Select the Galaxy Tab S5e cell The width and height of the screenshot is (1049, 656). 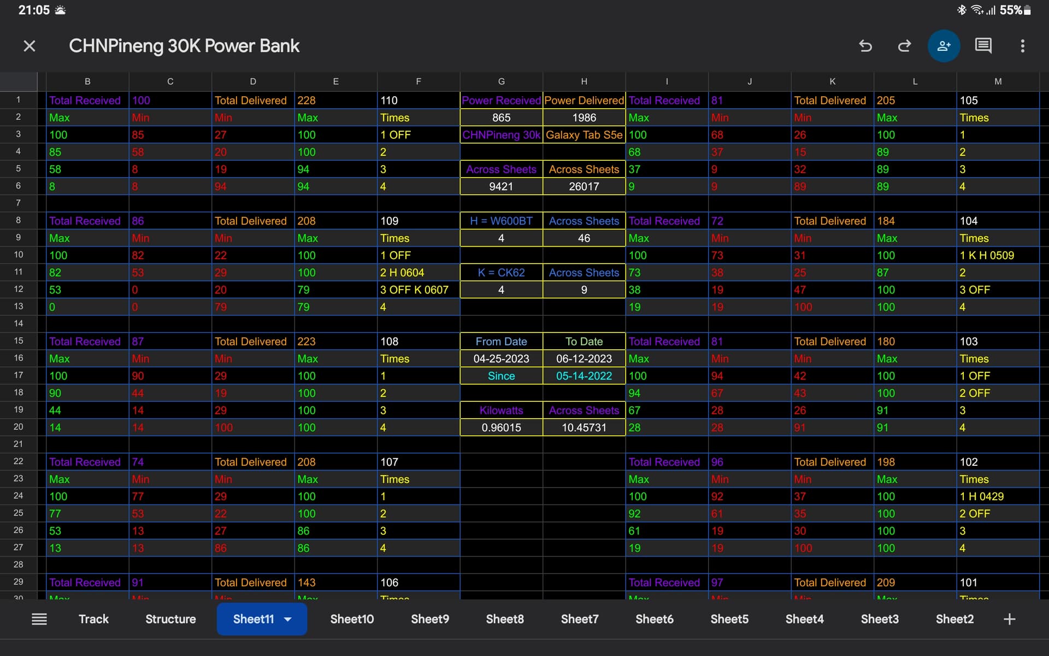click(584, 135)
